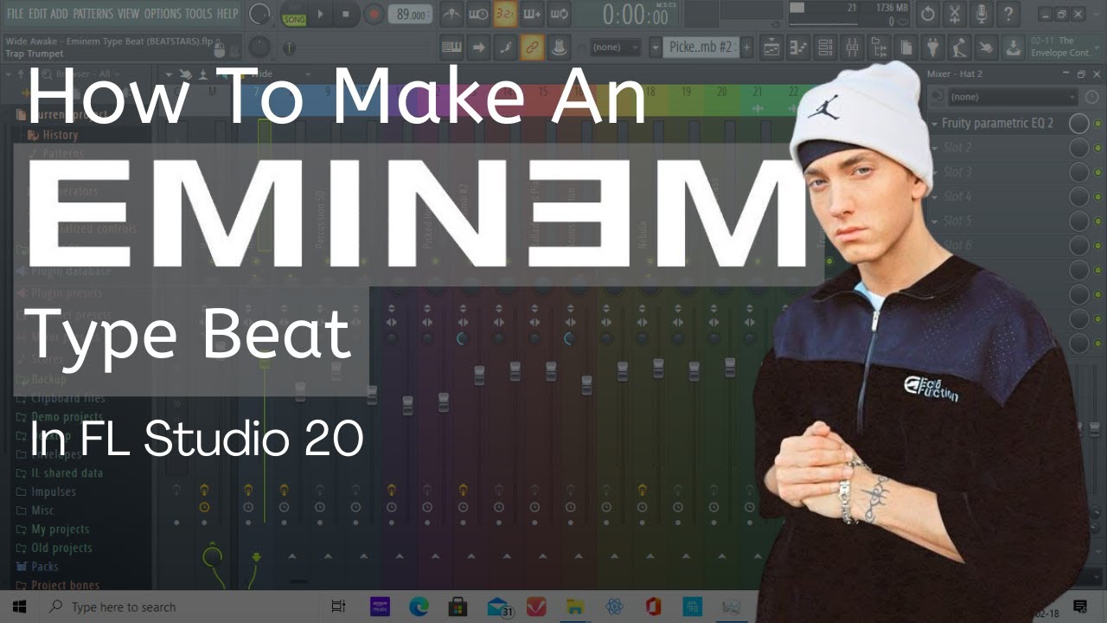Viewport: 1107px width, 623px height.
Task: Toggle the Slot 2 enable LED
Action: [1098, 148]
